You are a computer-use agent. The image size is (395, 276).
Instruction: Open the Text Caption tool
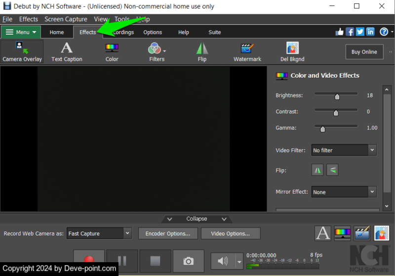67,51
